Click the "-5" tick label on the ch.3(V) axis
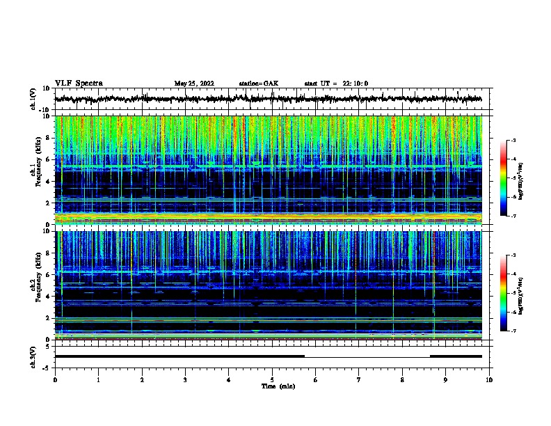551x426 pixels. click(x=47, y=368)
